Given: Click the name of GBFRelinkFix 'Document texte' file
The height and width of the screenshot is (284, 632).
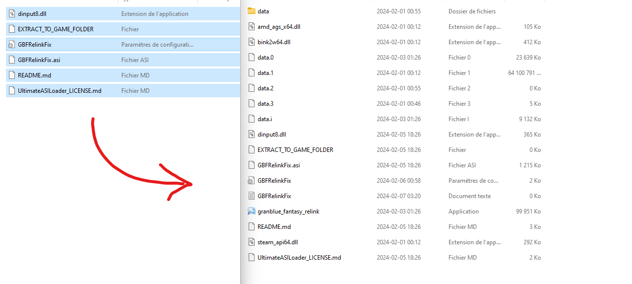Looking at the screenshot, I should pos(274,196).
